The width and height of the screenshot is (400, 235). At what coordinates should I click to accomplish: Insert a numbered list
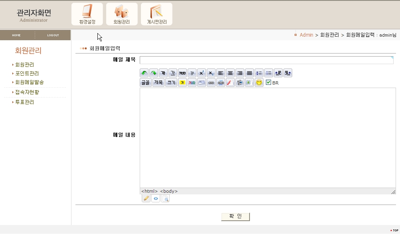click(259, 73)
